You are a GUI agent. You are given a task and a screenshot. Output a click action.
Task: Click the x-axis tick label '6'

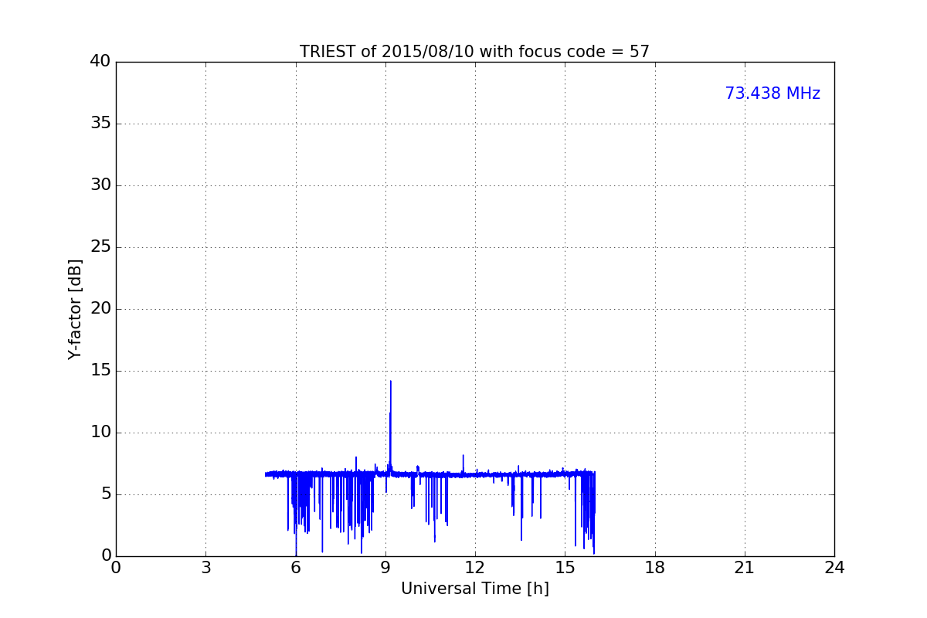(x=296, y=568)
